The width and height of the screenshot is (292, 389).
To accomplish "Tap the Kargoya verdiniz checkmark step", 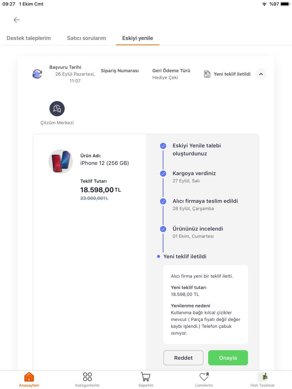I will click(163, 174).
